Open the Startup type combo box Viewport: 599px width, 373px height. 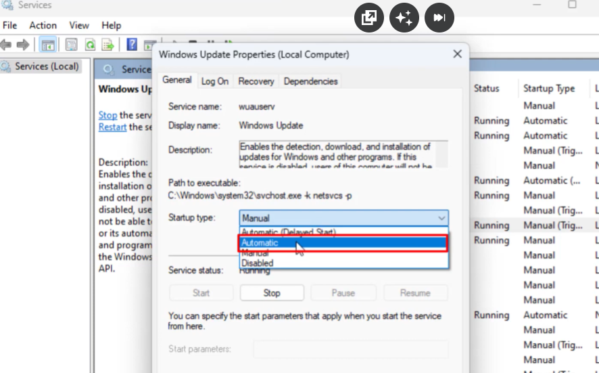coord(344,218)
